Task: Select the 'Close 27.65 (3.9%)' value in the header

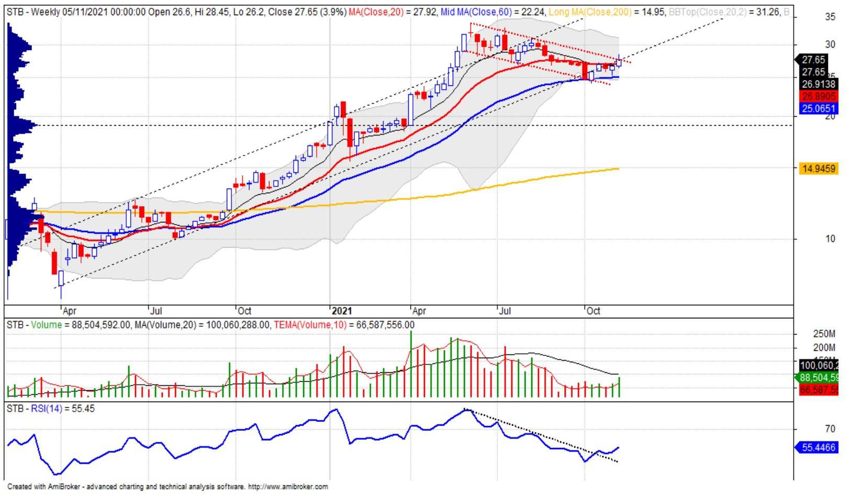Action: tap(307, 12)
